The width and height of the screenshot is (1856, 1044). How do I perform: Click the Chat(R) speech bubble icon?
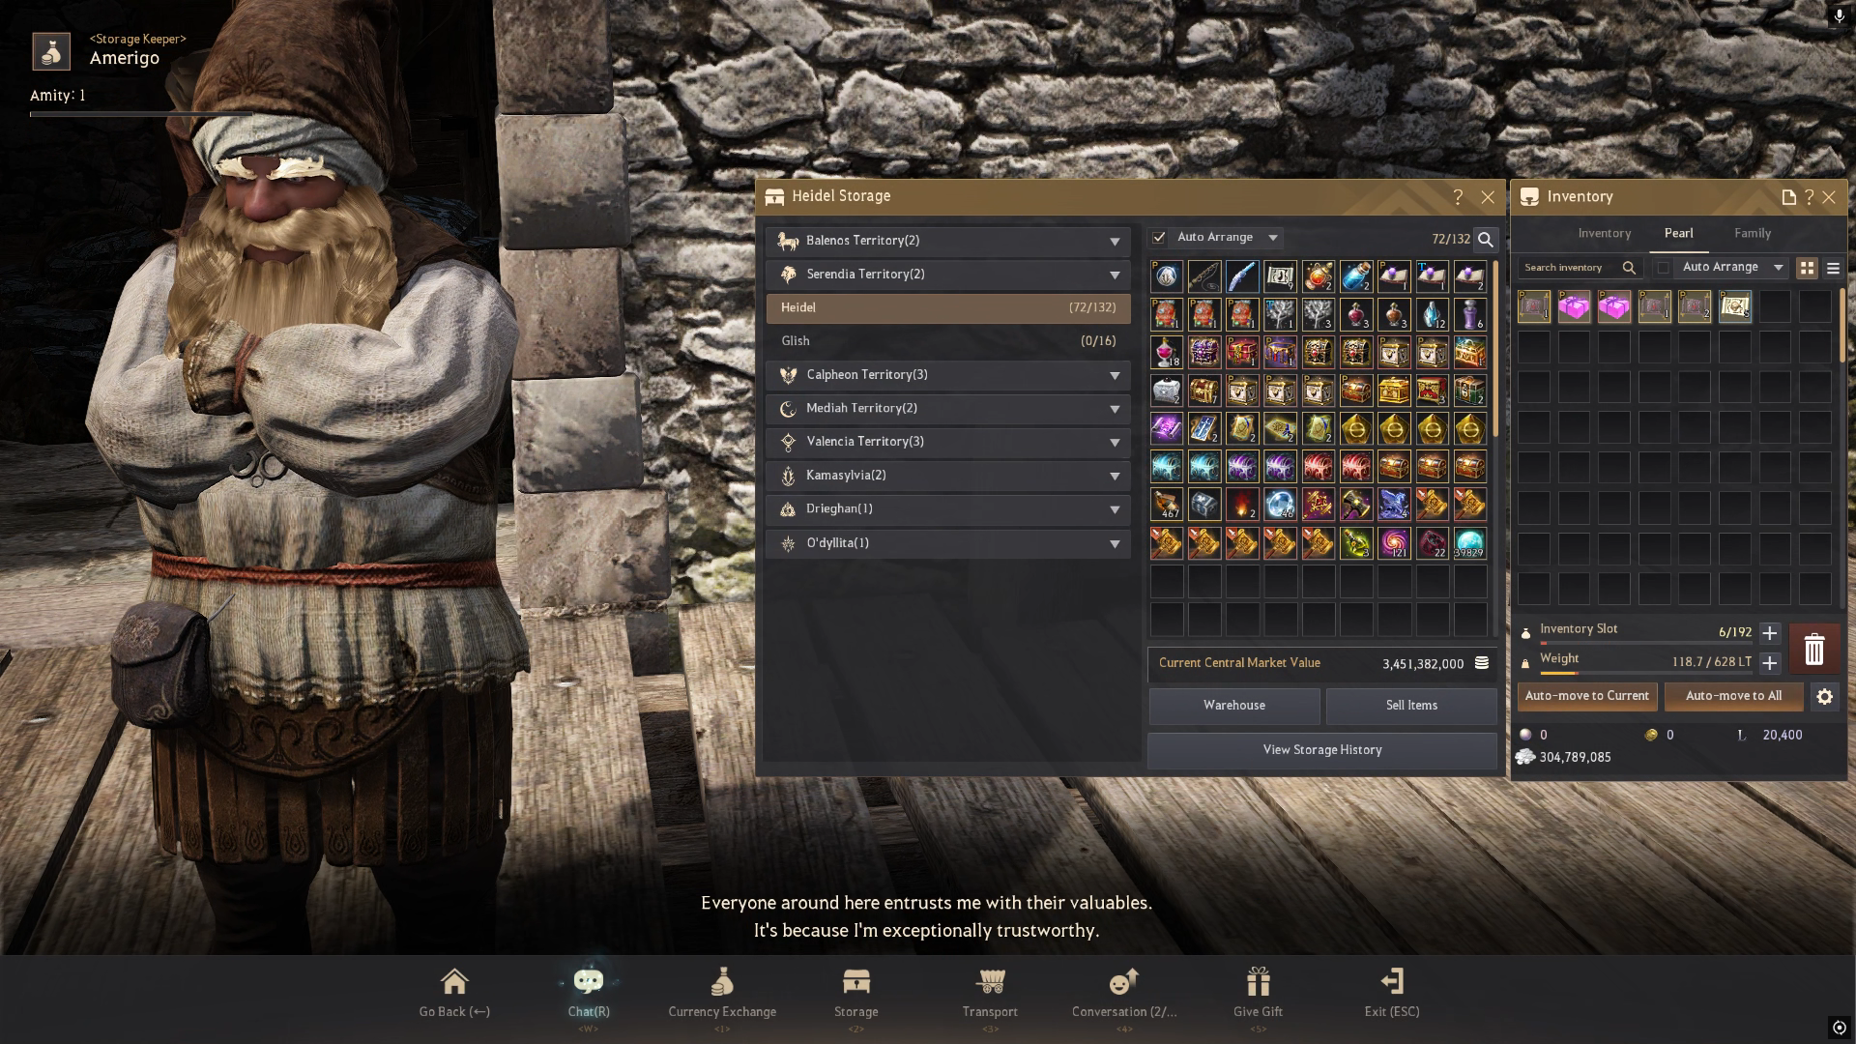click(589, 983)
